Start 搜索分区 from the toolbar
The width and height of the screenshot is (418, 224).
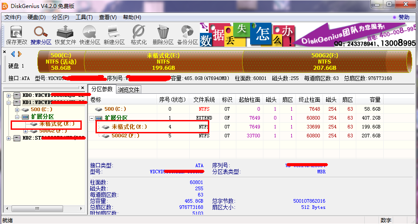click(x=41, y=35)
